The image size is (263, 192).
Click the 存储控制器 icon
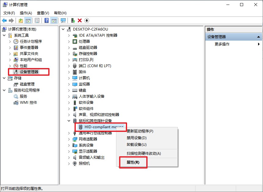75,54
